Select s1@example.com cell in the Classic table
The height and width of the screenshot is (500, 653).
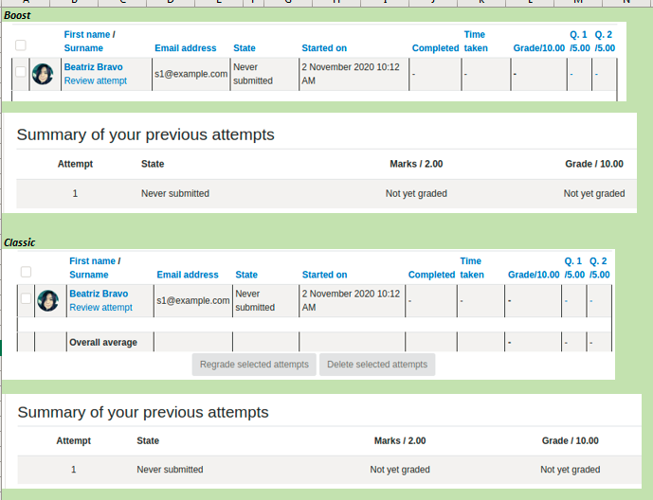tap(193, 301)
